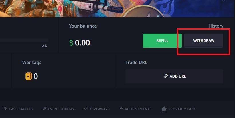This screenshot has height=118, width=235.
Task: Click the green dollar sign balance icon
Action: [x=71, y=43]
